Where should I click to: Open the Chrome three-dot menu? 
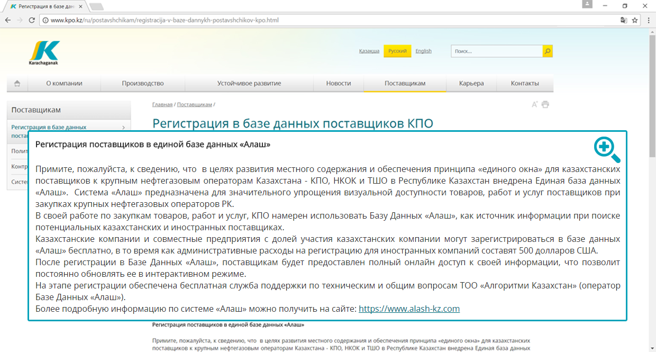tap(648, 20)
